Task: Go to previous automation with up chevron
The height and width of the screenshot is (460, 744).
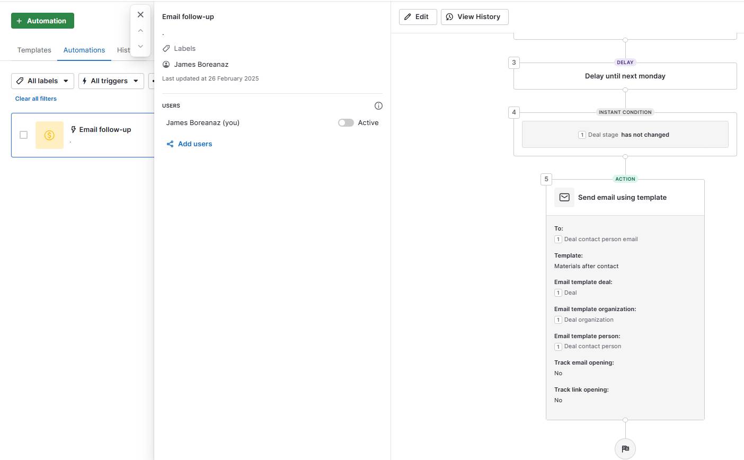Action: pos(140,31)
